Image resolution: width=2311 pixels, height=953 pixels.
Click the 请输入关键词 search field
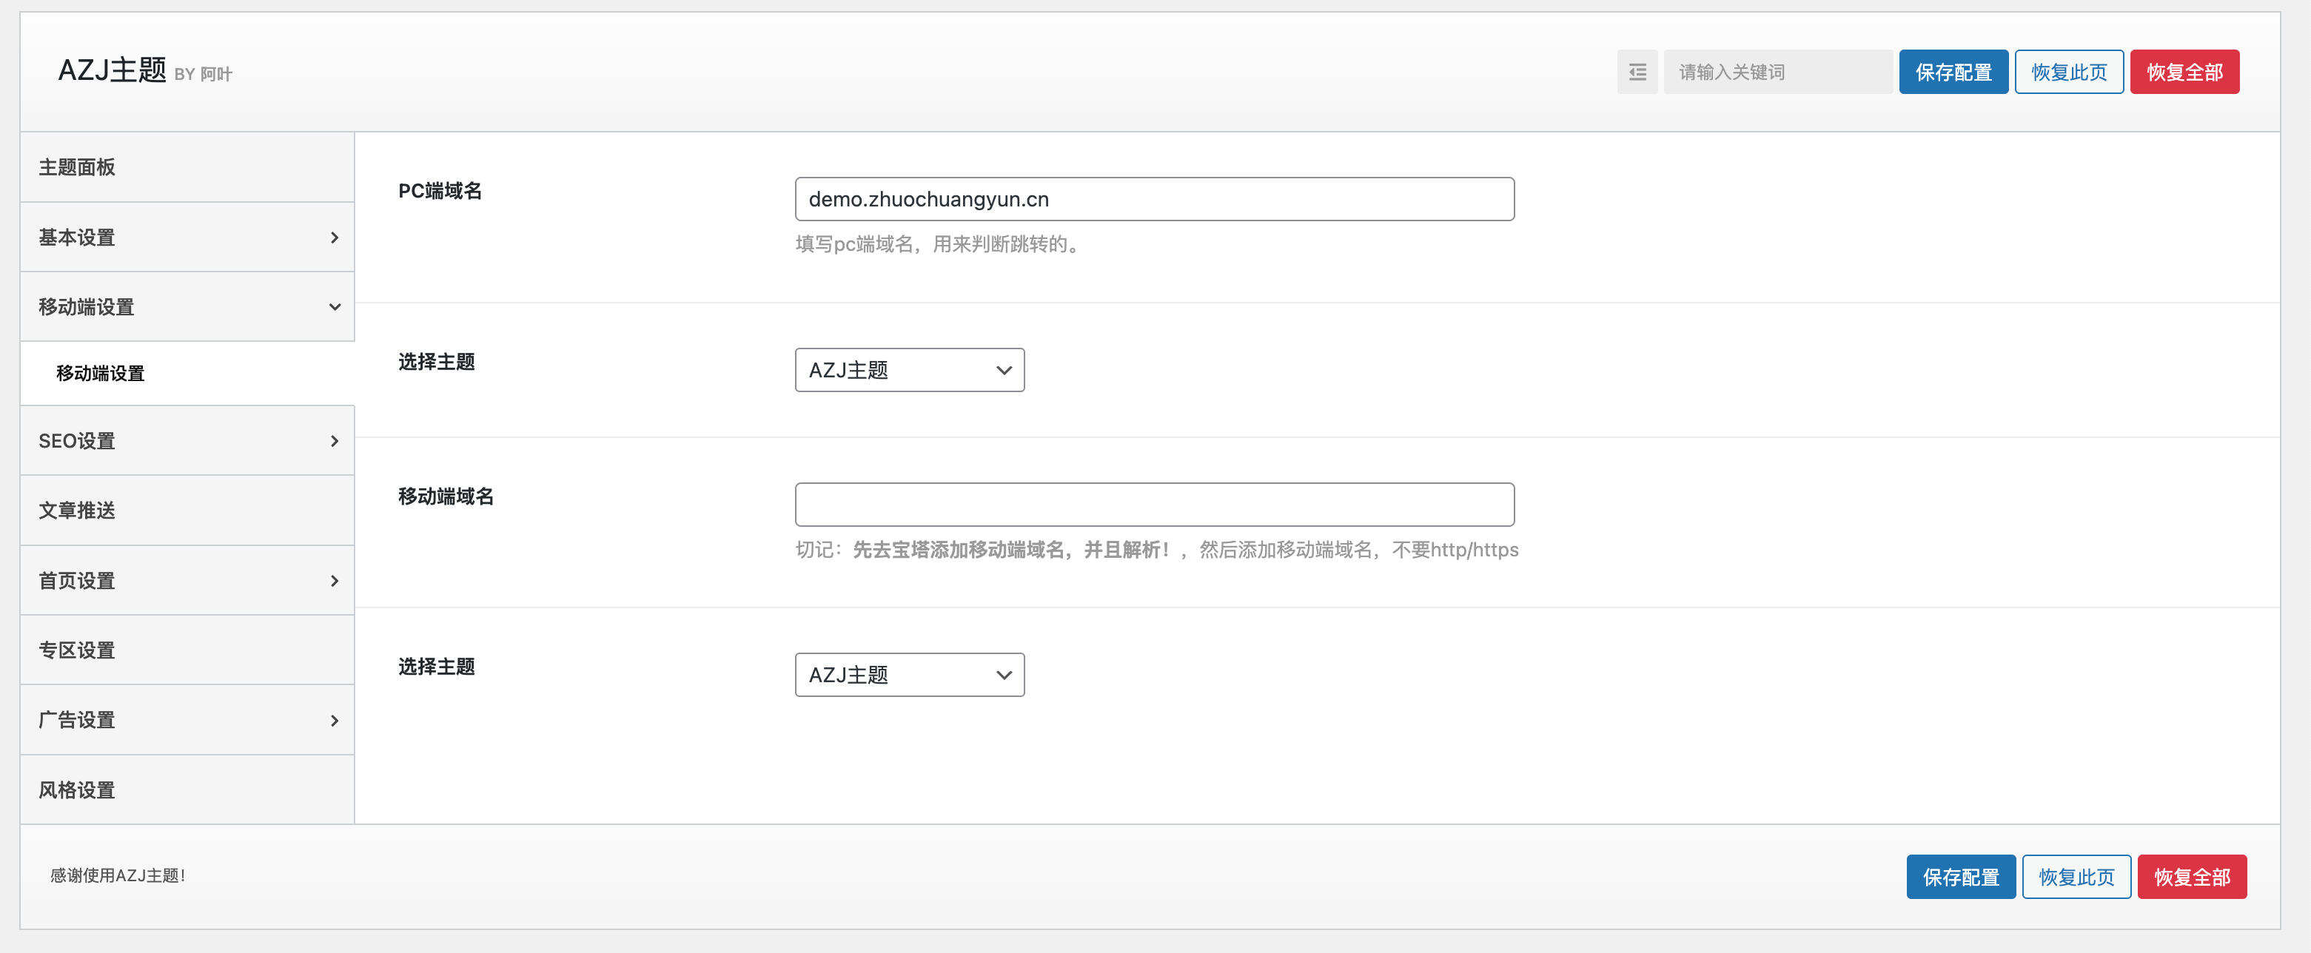coord(1777,71)
